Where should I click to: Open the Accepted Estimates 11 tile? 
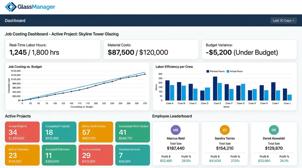59,155
